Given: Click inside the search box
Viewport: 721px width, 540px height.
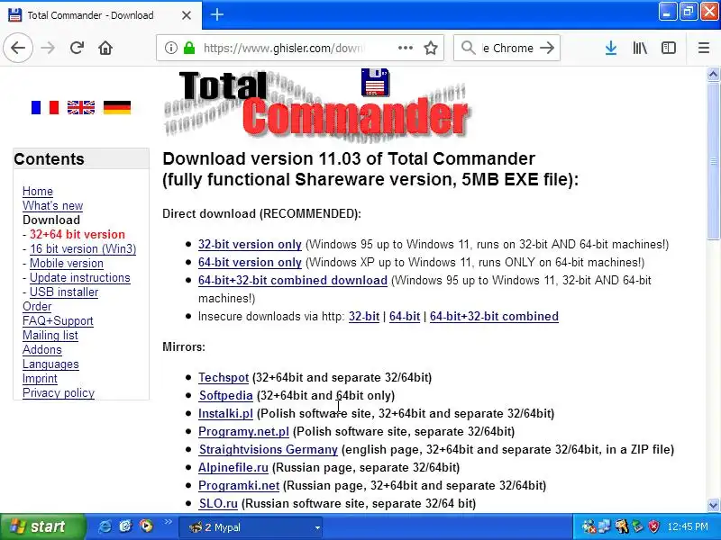Looking at the screenshot, I should [x=507, y=48].
